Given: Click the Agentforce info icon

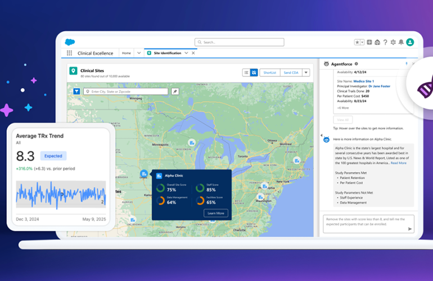Looking at the screenshot, I should (x=356, y=64).
